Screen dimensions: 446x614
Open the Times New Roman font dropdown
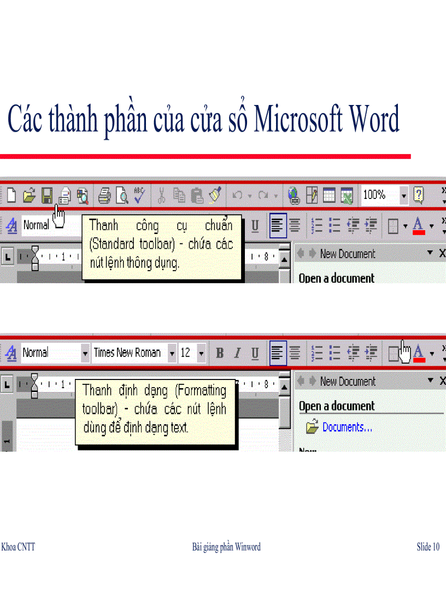pyautogui.click(x=172, y=353)
